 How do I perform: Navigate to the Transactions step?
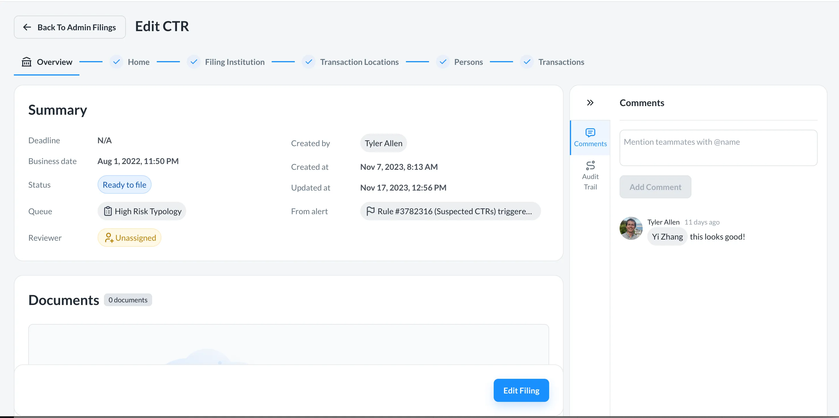click(561, 62)
